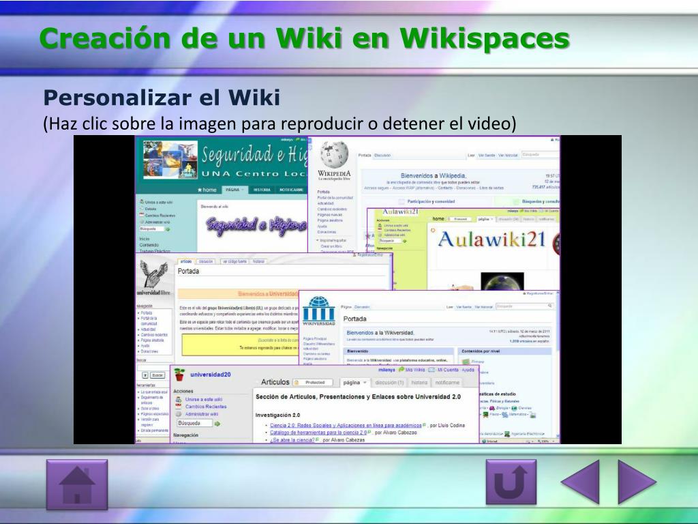Go to the home slide via house icon
Image resolution: width=698 pixels, height=524 pixels.
pyautogui.click(x=77, y=484)
